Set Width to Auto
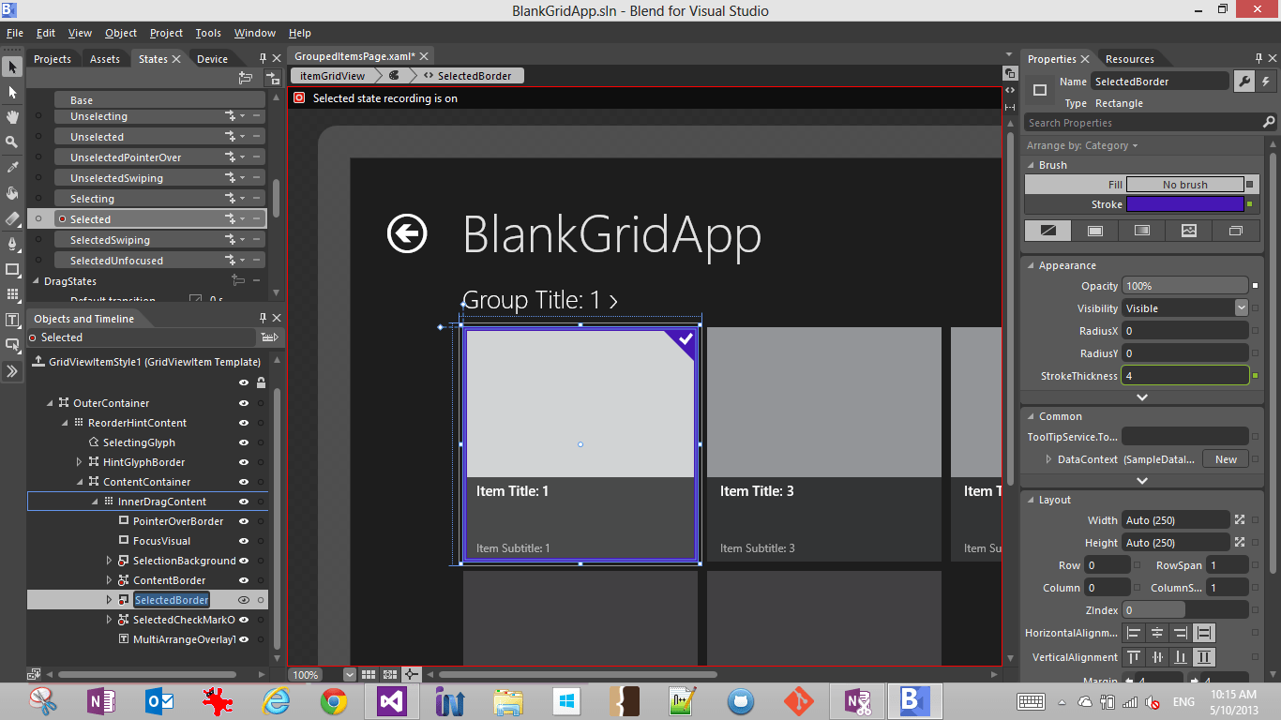Viewport: 1281px width, 720px height. [x=1240, y=519]
